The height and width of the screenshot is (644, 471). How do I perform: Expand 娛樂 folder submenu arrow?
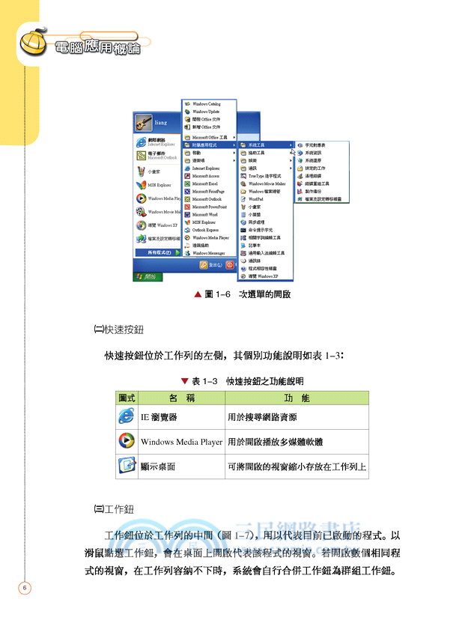pyautogui.click(x=291, y=160)
